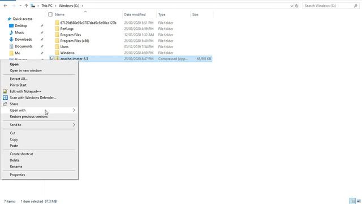Uncheck the apache-jmeter-5.3 item checkbox

coord(52,59)
